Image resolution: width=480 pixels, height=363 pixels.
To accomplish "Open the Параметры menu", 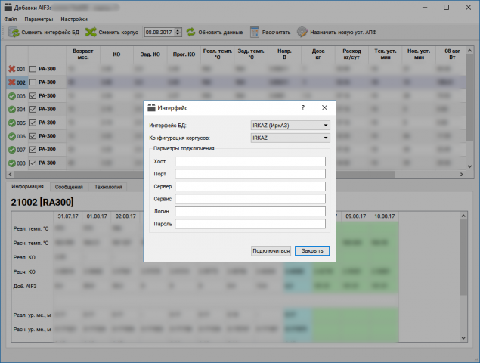I will click(x=39, y=20).
